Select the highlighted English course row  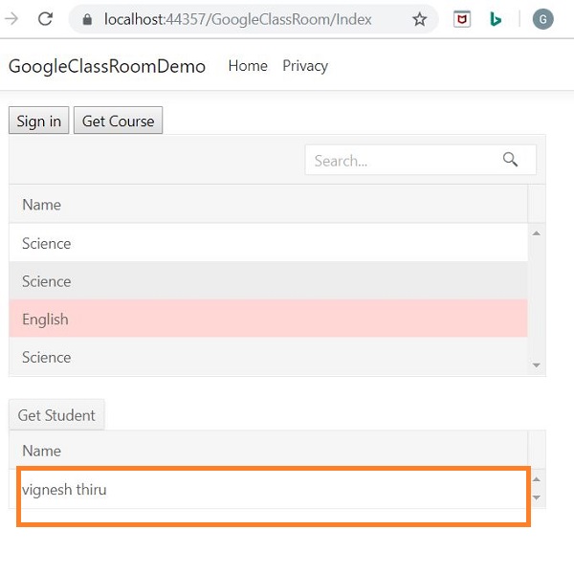coord(268,319)
